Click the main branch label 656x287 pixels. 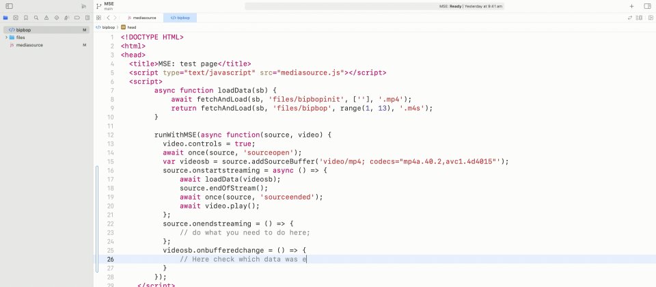tap(109, 8)
